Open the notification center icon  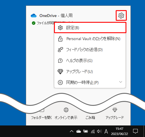pos(135,131)
